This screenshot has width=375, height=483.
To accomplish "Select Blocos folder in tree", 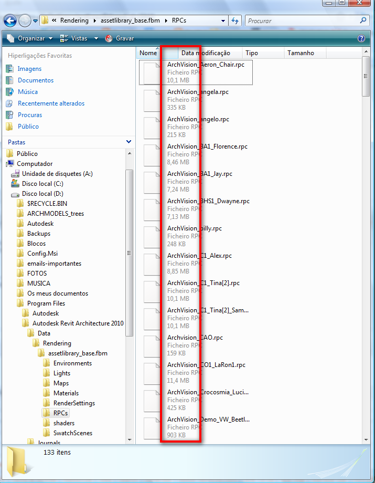I will 36,244.
